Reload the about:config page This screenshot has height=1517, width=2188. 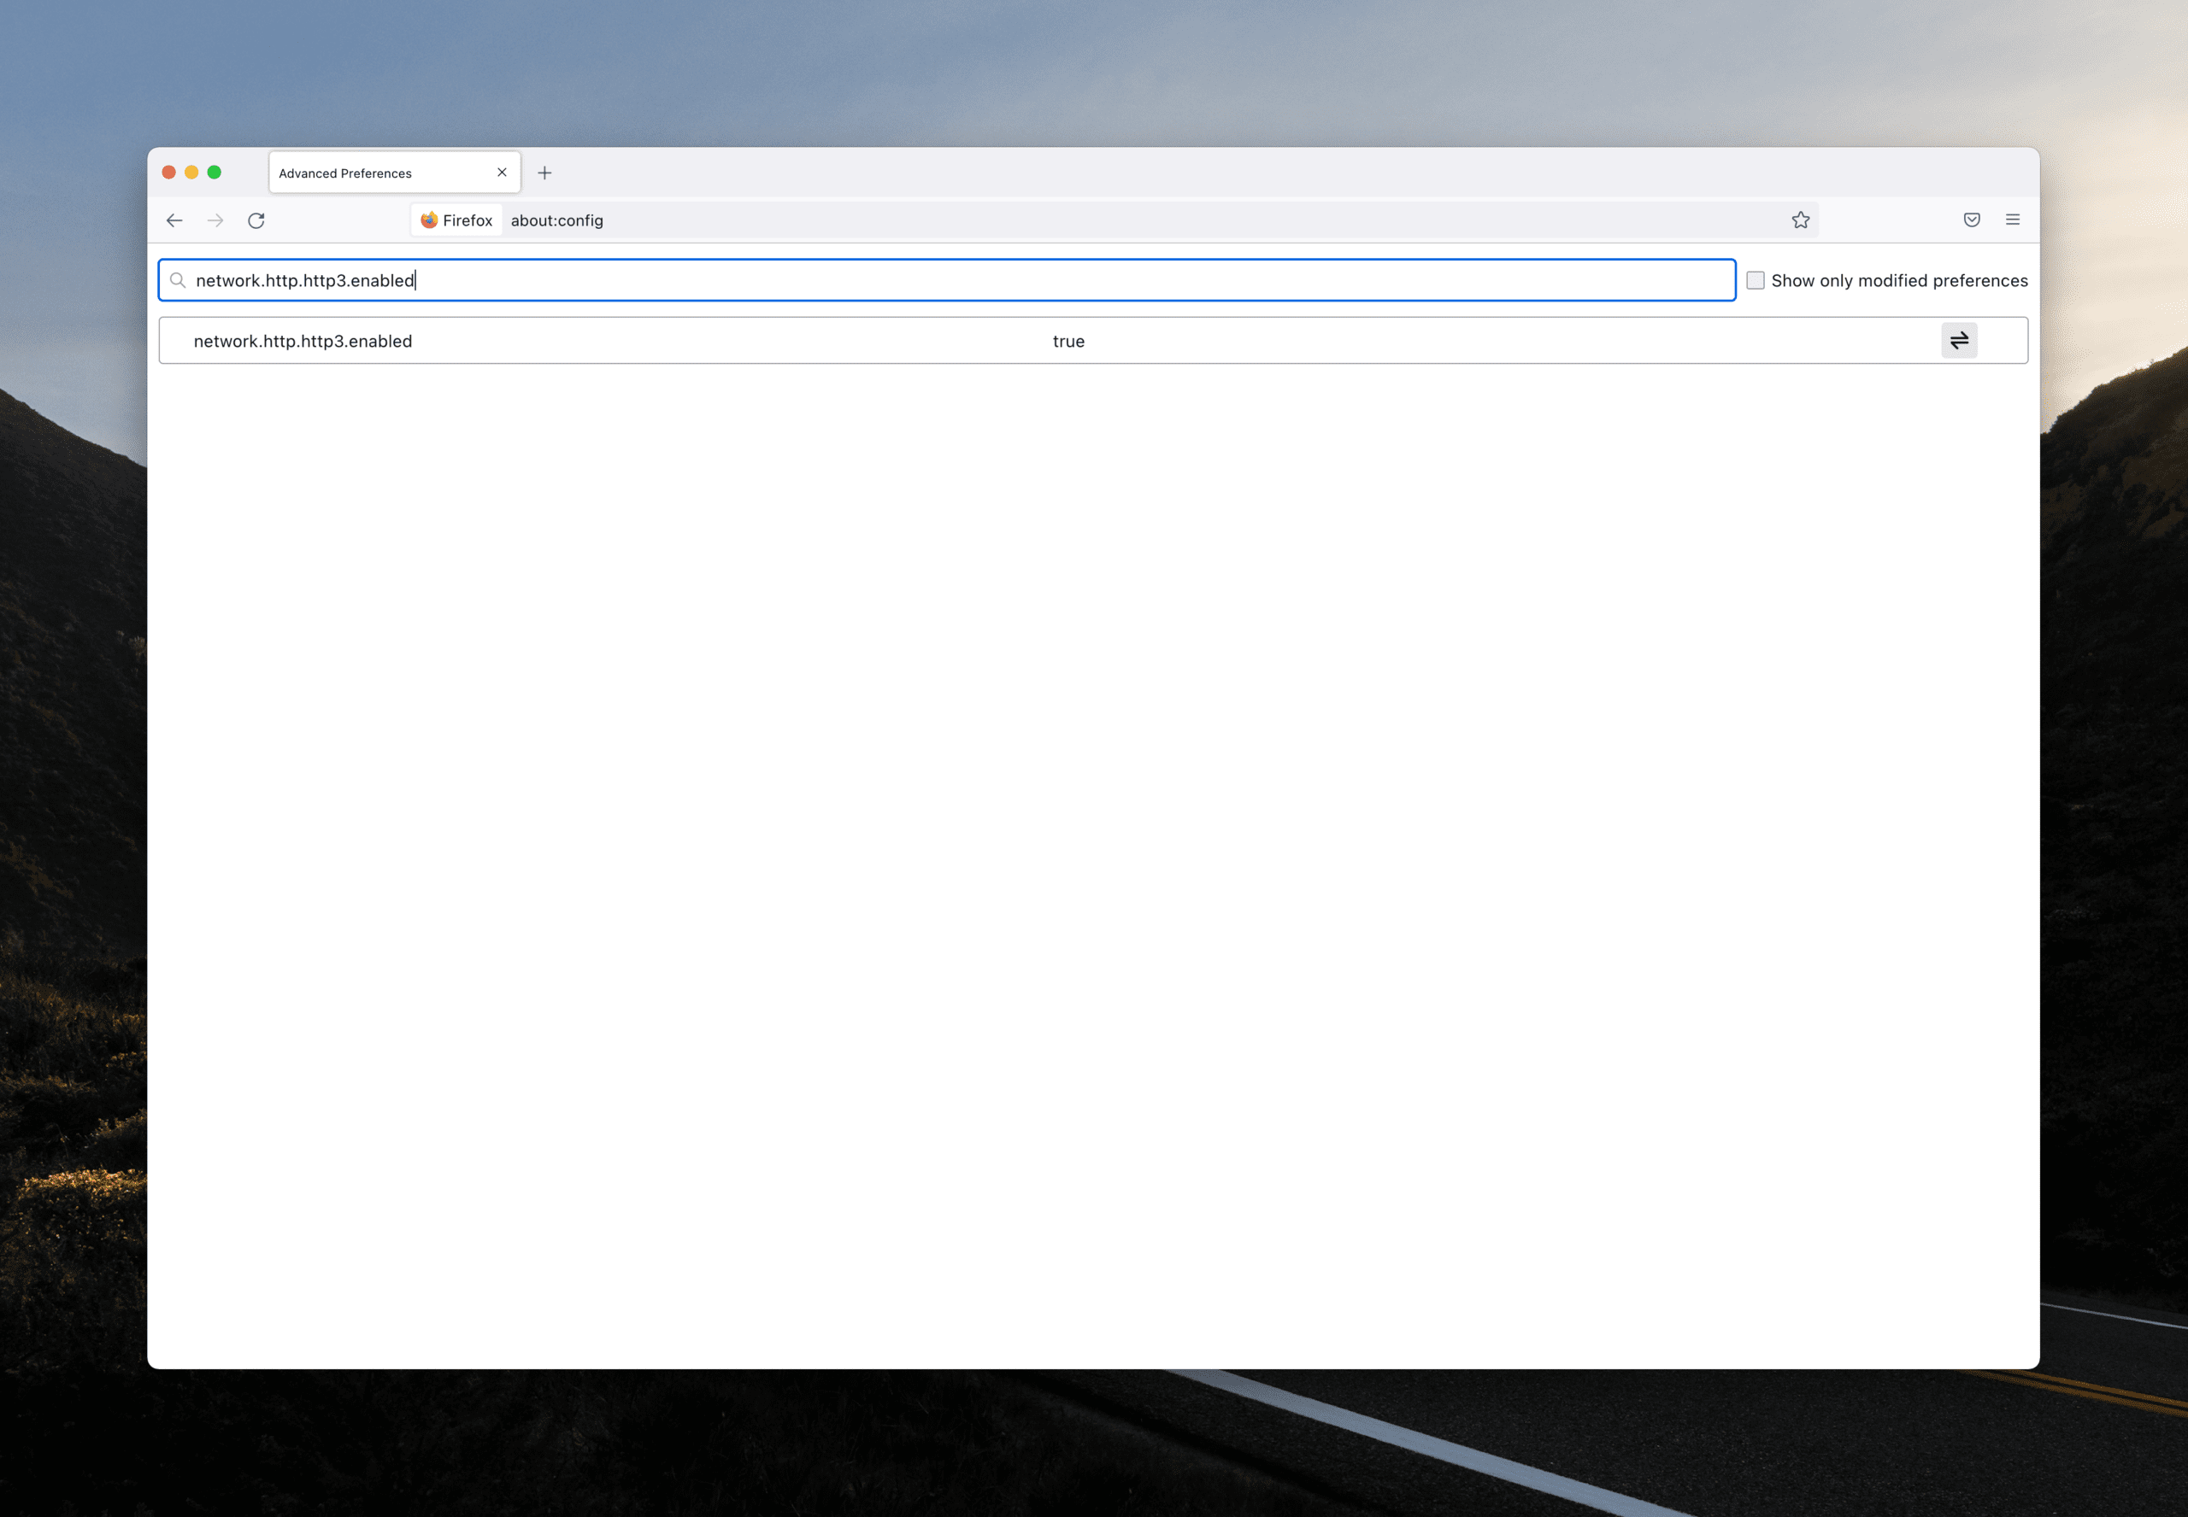pos(256,220)
